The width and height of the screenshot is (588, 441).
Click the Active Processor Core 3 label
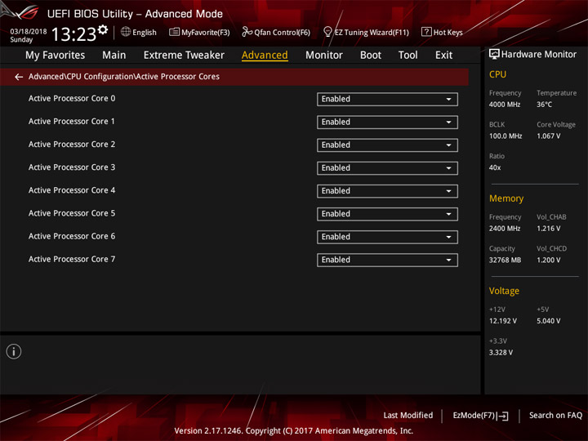point(72,167)
